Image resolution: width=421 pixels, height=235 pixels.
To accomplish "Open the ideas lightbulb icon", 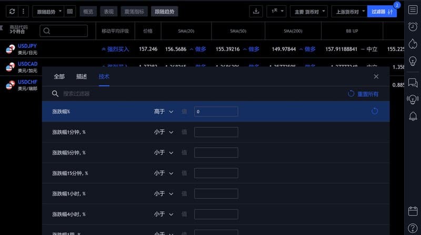I will (x=413, y=61).
